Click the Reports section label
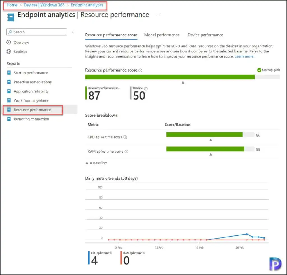Screen dimensions: 287x275 point(13,63)
